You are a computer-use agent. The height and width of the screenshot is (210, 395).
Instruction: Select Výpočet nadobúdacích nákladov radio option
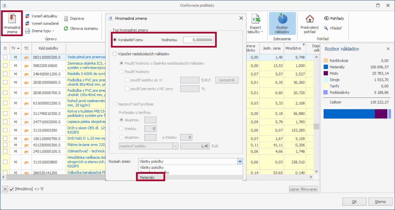click(115, 54)
